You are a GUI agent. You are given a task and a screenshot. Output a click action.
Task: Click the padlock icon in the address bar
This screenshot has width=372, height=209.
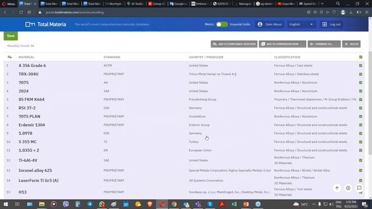tap(40, 12)
